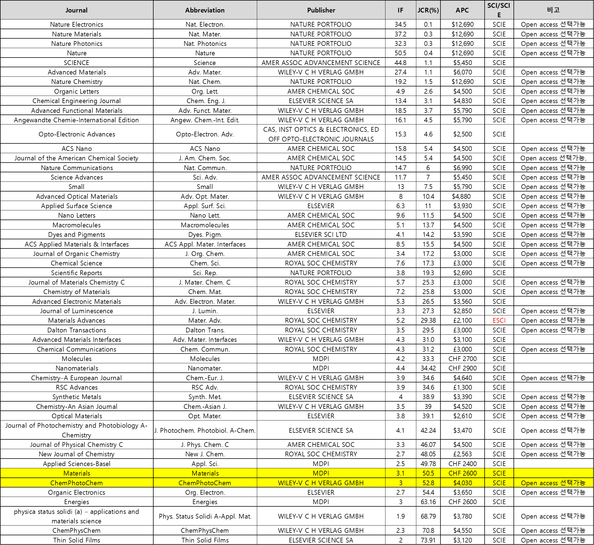The height and width of the screenshot is (545, 594).
Task: Select the 'Nanomaterials' journal cell
Action: (x=77, y=368)
